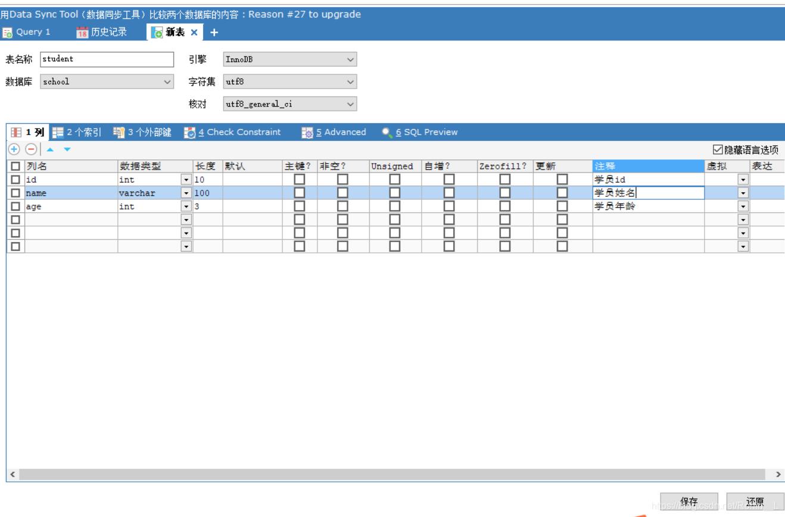Click scroll right arrow of horizontal scrollbar
This screenshot has width=785, height=517.
coord(778,474)
